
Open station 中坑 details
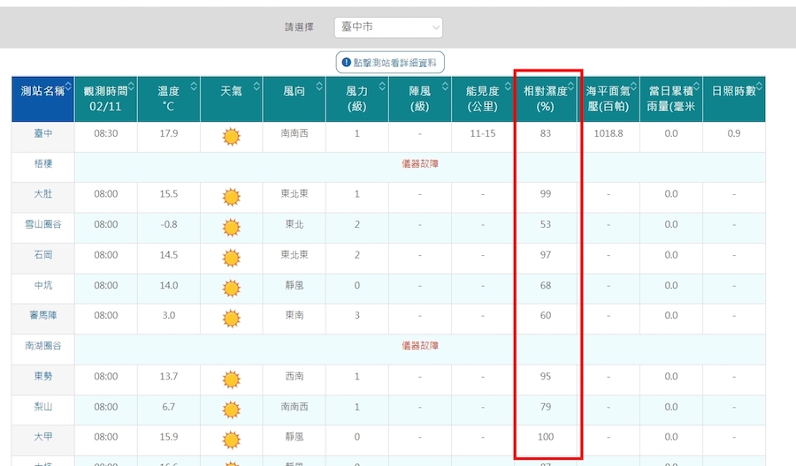click(43, 285)
